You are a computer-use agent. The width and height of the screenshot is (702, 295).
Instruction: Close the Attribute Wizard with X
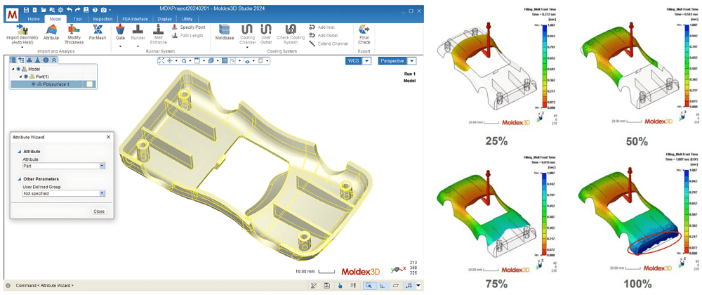108,137
